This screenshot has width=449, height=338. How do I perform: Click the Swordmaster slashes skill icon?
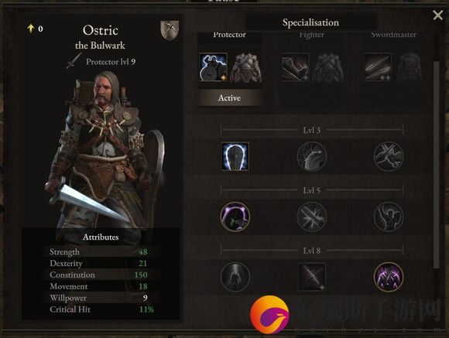click(378, 67)
